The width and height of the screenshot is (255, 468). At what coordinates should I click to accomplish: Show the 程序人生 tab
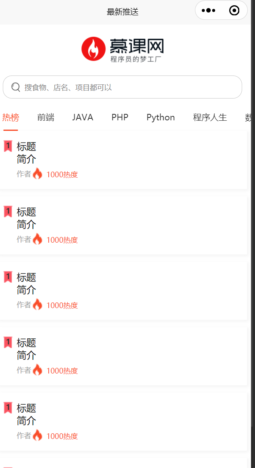point(210,118)
